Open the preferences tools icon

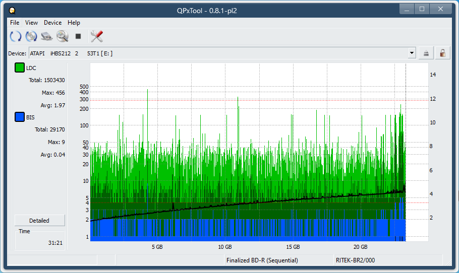(97, 36)
